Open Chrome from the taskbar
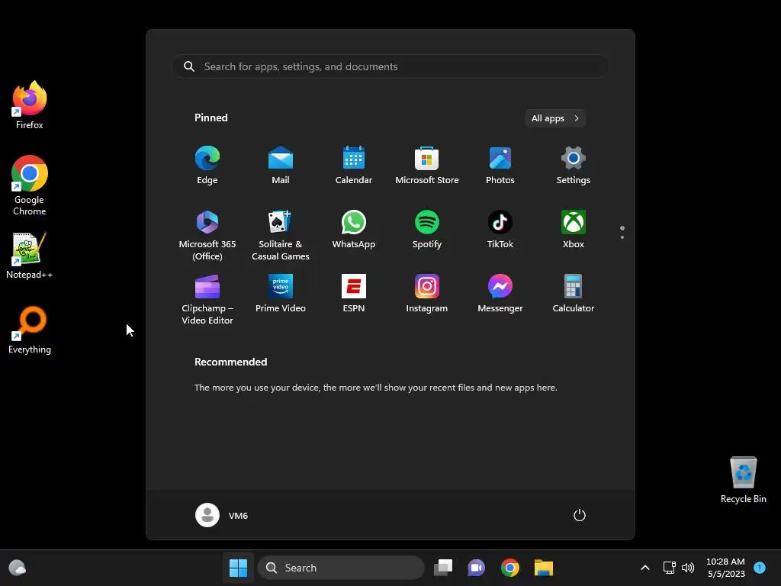781x586 pixels. tap(510, 568)
